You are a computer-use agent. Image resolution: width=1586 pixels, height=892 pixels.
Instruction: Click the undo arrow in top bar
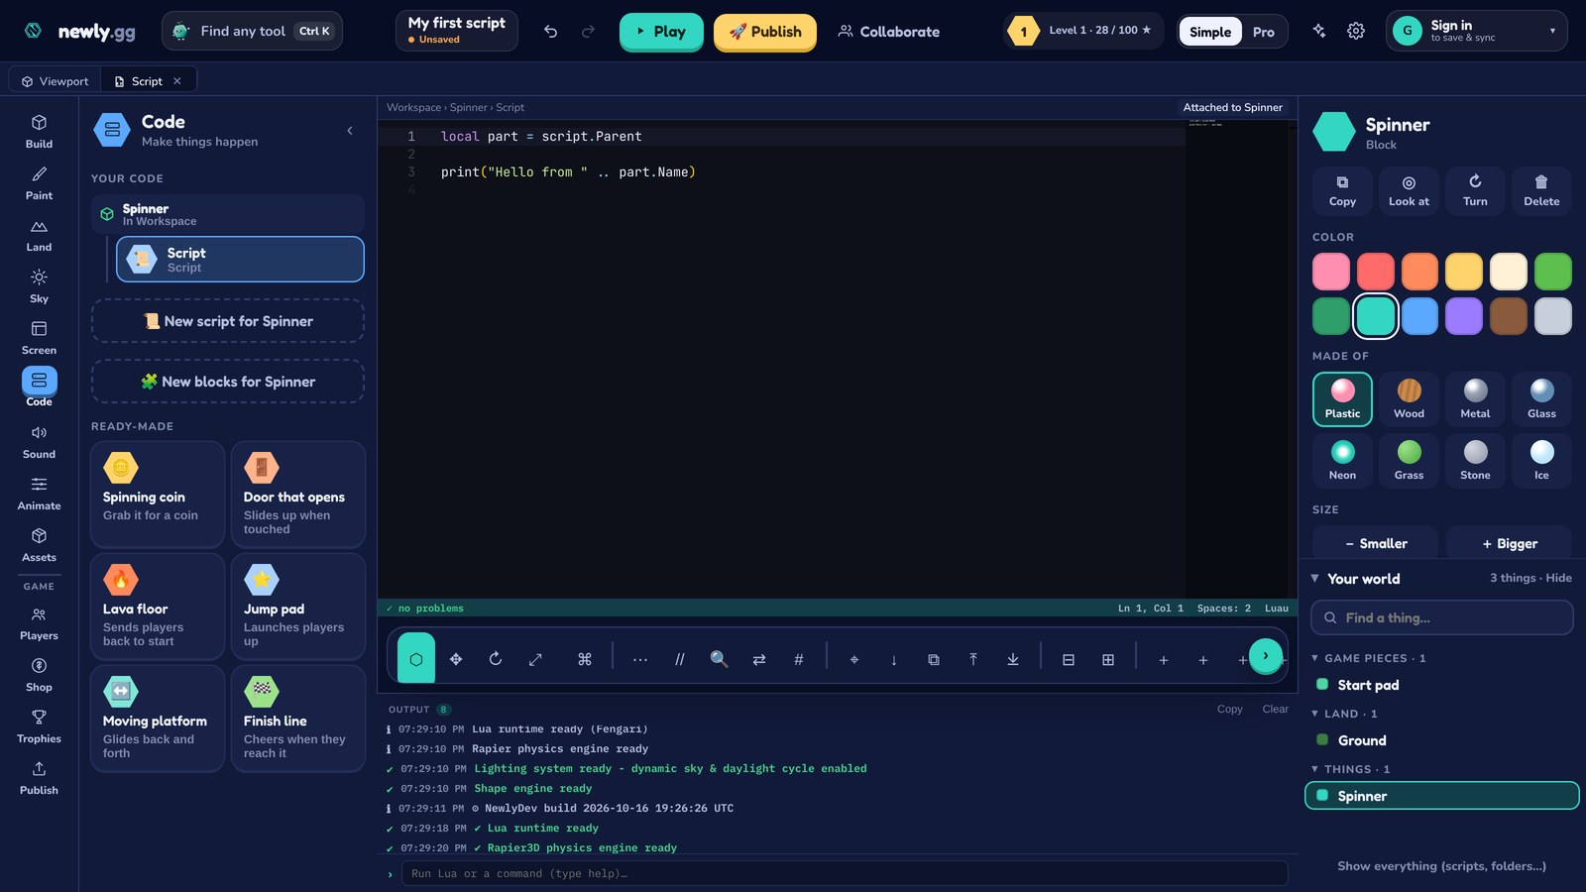(550, 32)
